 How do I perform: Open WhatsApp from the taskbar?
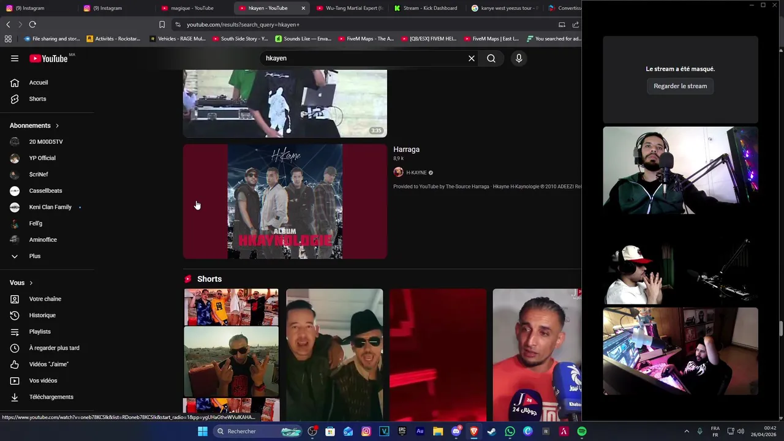coord(510,431)
